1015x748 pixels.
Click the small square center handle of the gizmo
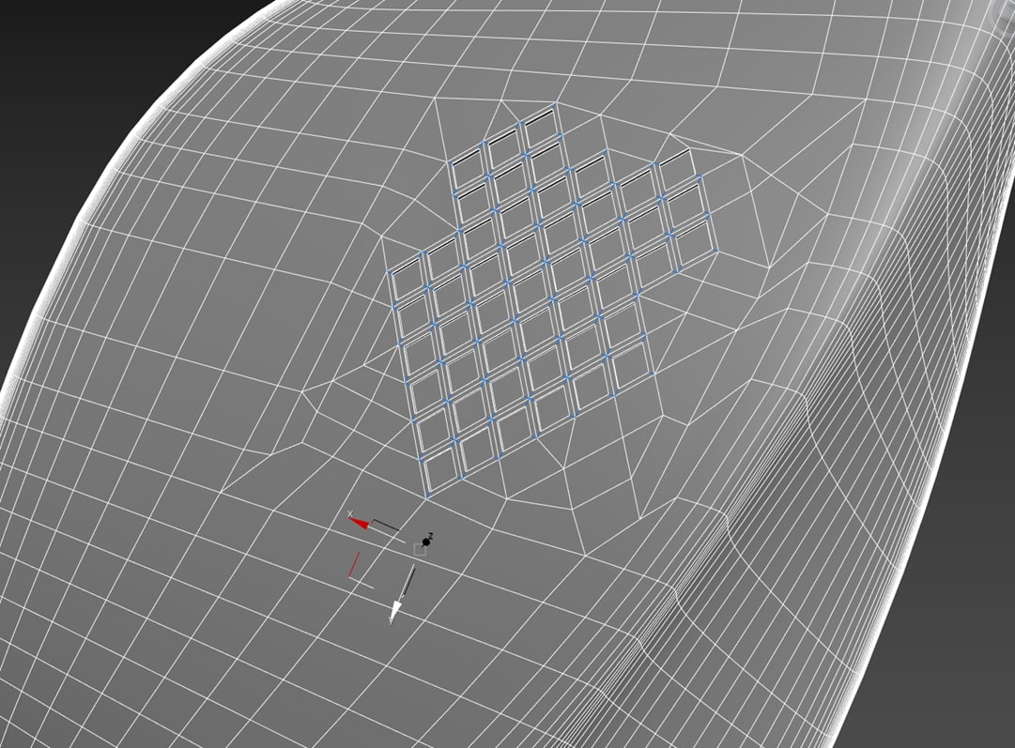[420, 549]
